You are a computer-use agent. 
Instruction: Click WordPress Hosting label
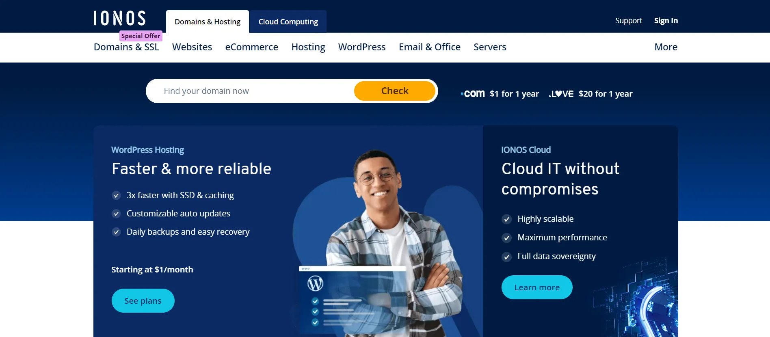(x=148, y=150)
